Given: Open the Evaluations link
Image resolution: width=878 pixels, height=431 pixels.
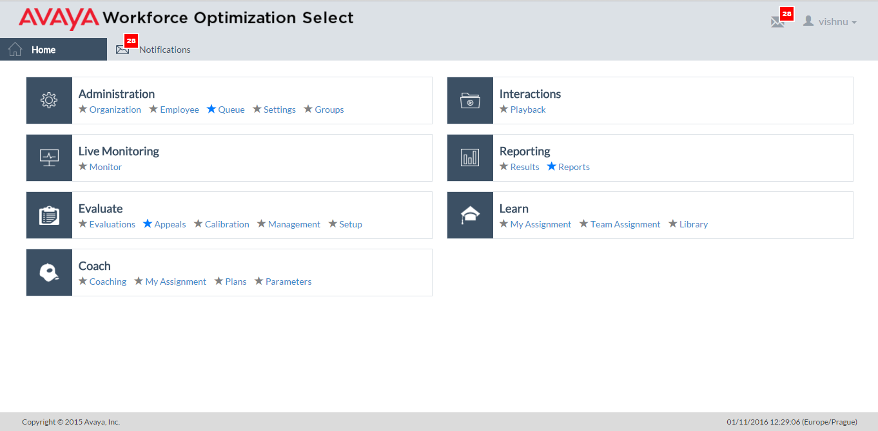Looking at the screenshot, I should [x=112, y=224].
